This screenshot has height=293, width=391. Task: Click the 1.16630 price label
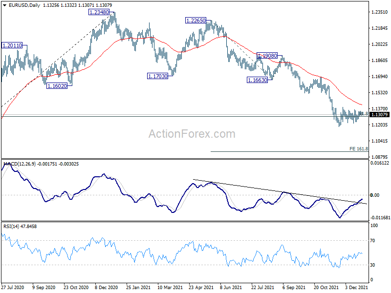[x=257, y=80]
